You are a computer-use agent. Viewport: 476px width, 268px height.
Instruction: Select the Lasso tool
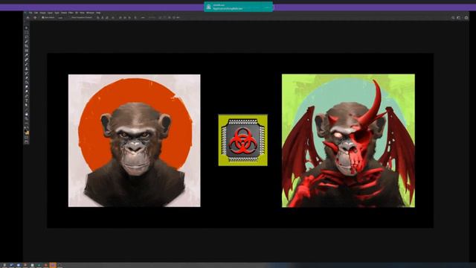pyautogui.click(x=27, y=36)
